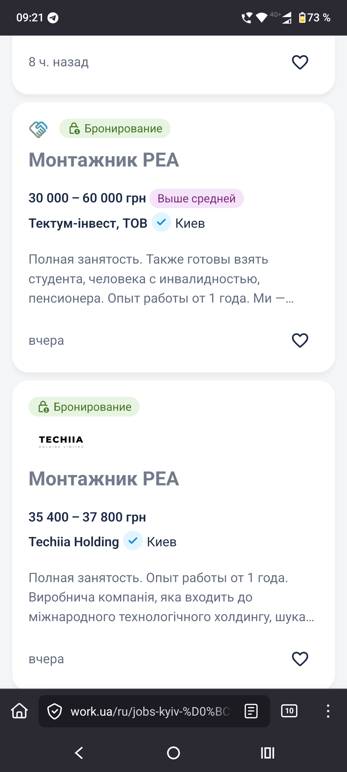
Task: Open the Techiia Holding logo image
Action: [x=61, y=442]
